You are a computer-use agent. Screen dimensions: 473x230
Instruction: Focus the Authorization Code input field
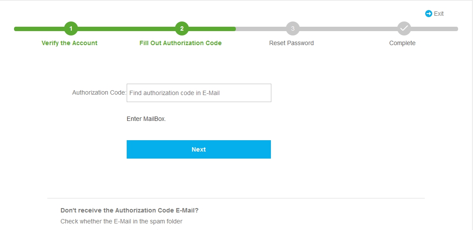pos(199,93)
